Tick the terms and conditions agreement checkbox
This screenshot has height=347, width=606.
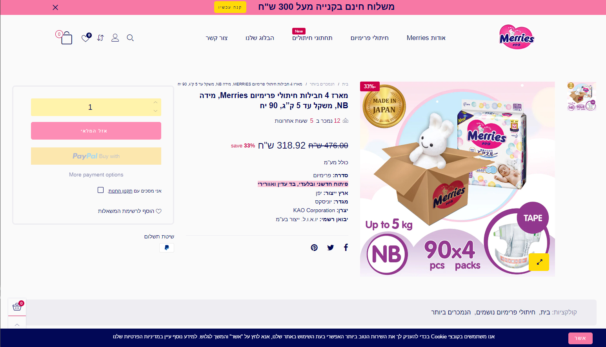(100, 190)
